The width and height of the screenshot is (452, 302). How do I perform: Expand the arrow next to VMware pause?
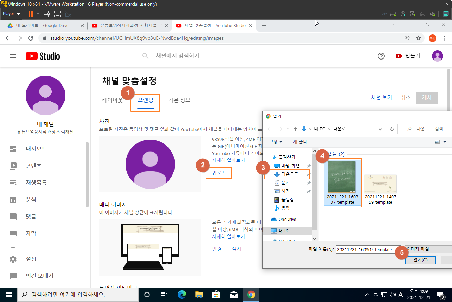[x=37, y=14]
